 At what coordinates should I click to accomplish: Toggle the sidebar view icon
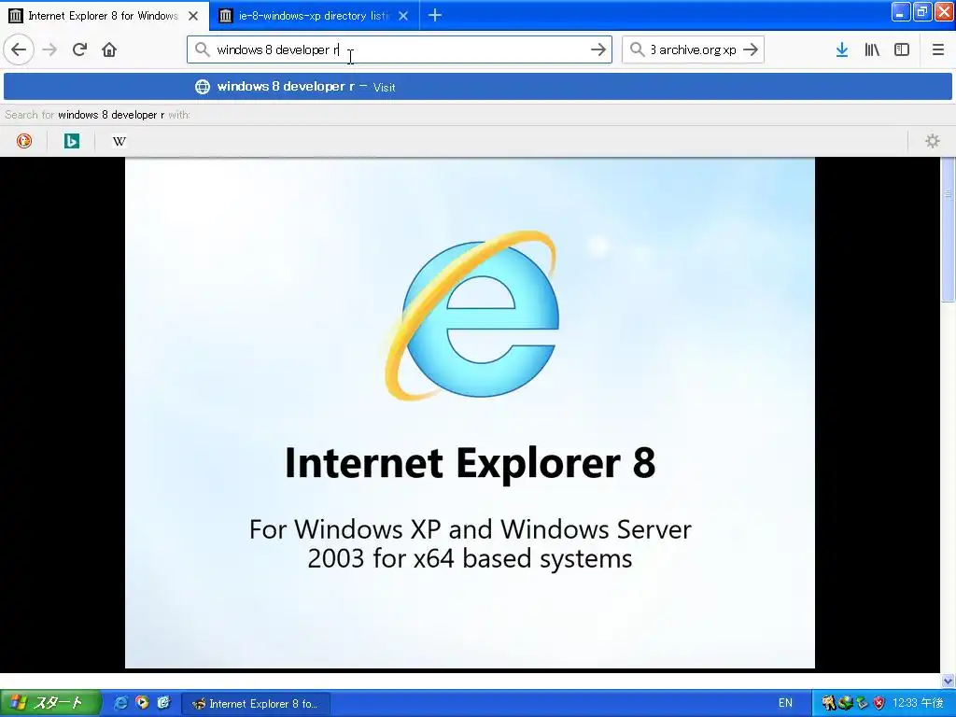click(902, 49)
